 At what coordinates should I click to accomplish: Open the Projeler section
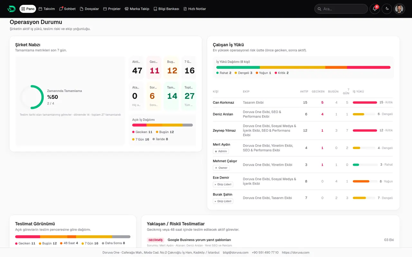(x=112, y=9)
